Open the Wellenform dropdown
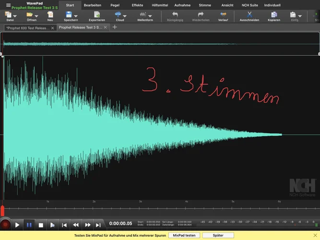320x240 pixels. (x=150, y=16)
